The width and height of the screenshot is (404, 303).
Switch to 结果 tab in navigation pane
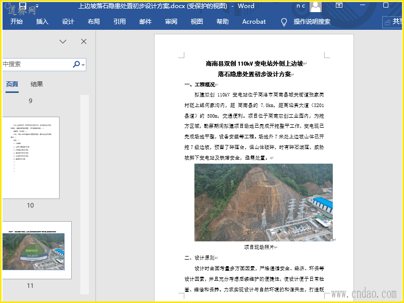pos(37,84)
